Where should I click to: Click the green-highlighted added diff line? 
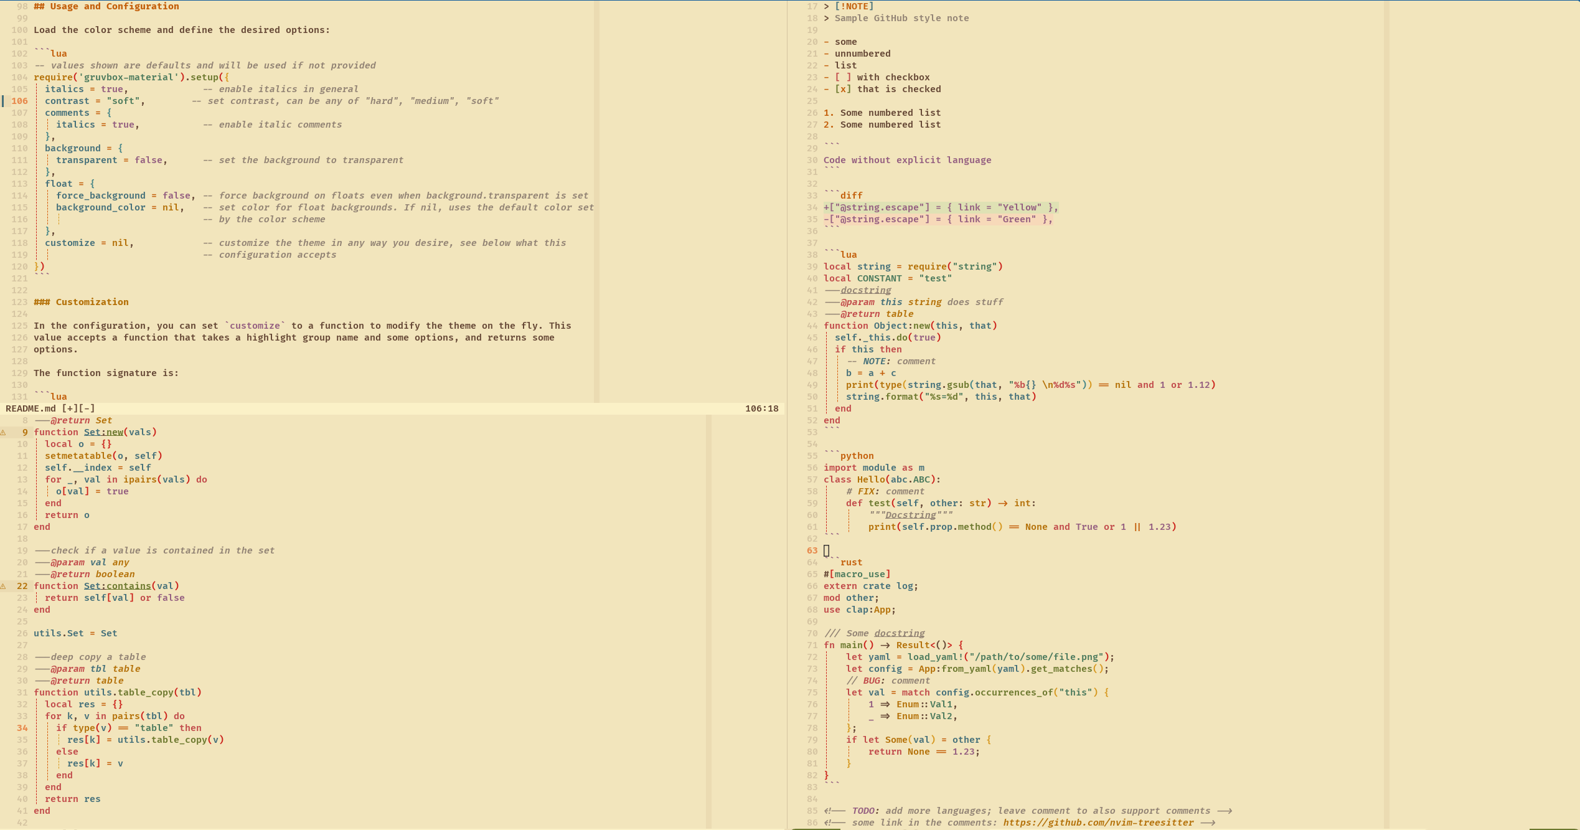click(x=940, y=207)
